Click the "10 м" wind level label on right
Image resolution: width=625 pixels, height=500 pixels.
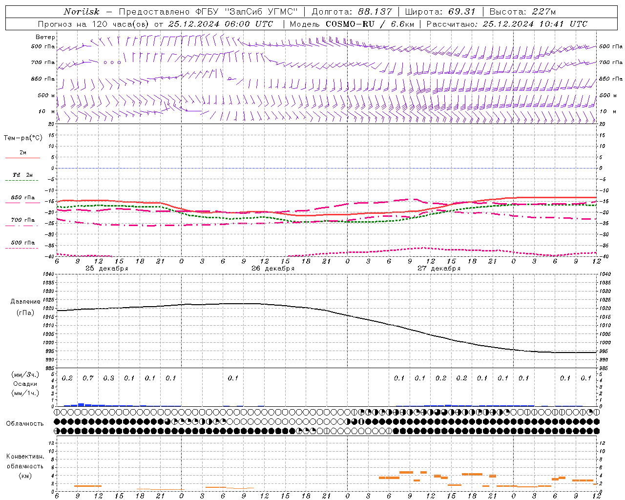pyautogui.click(x=607, y=111)
